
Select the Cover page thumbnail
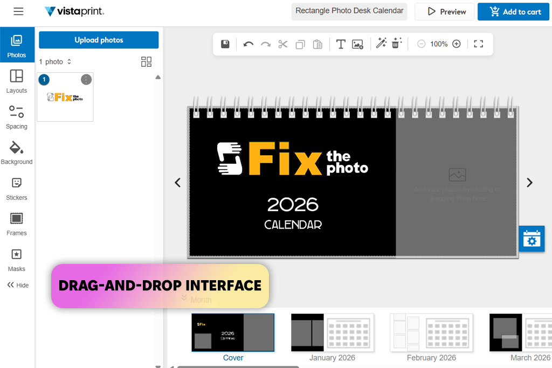(x=233, y=333)
